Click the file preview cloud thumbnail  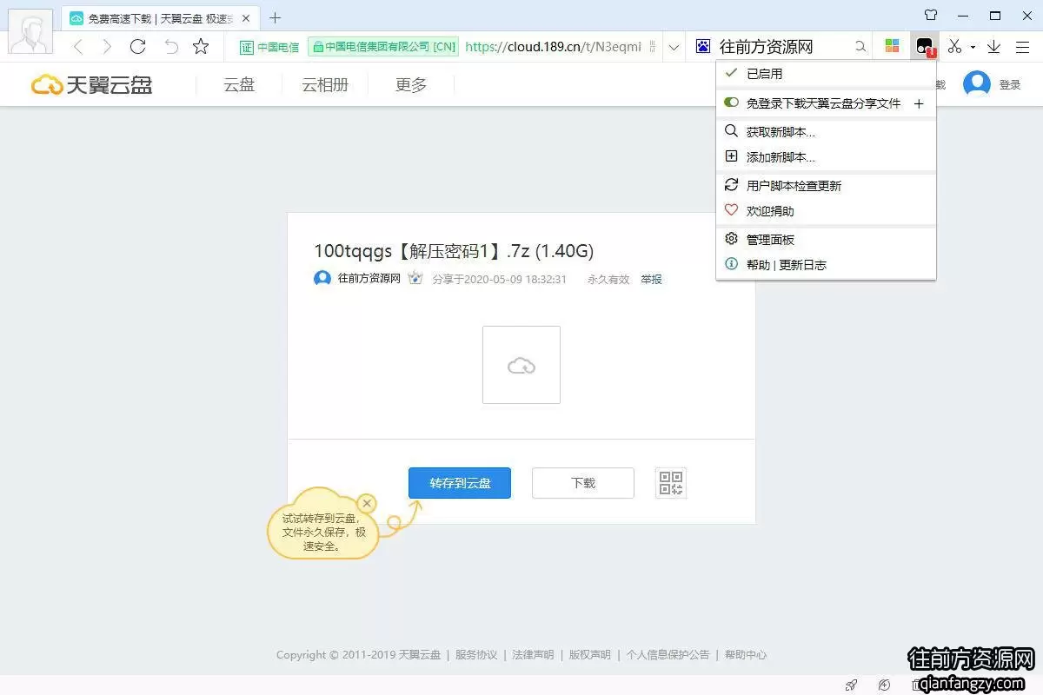pos(521,365)
